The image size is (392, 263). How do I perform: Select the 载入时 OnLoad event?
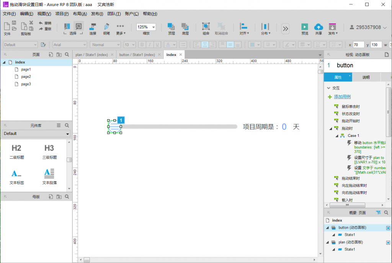pyautogui.click(x=347, y=200)
